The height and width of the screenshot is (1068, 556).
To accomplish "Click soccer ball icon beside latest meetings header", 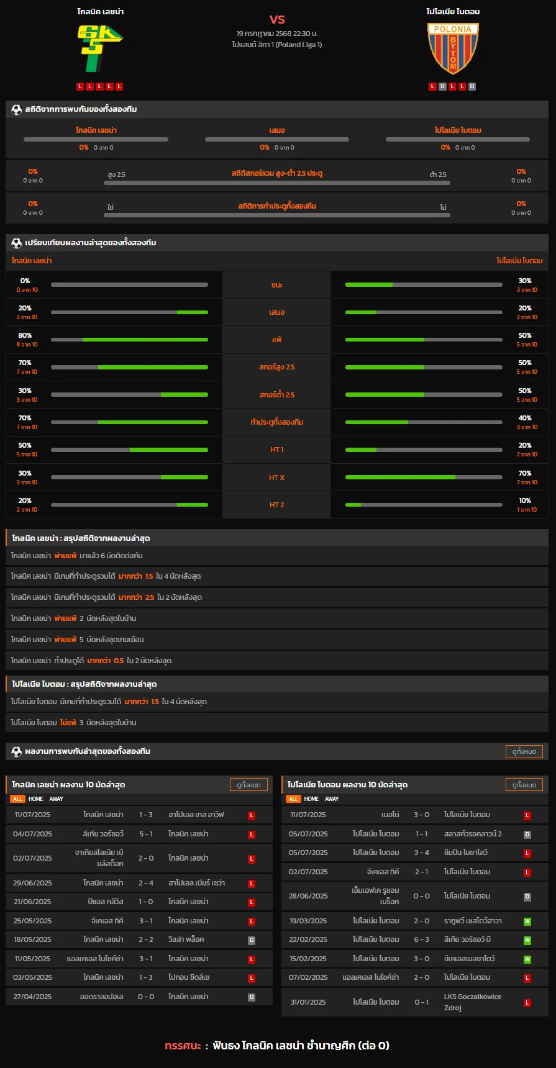I will (17, 751).
